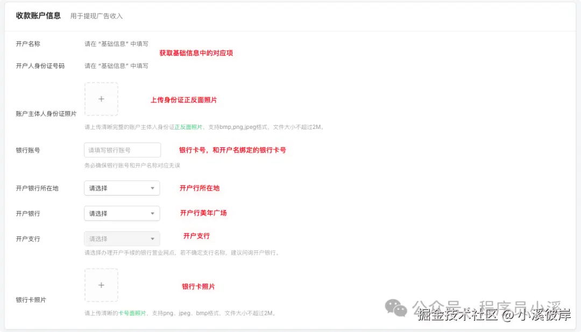
Task: Click the plus icon to upload bank card photo
Action: click(x=101, y=285)
